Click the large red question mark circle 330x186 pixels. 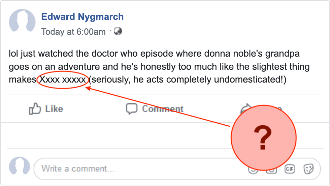pyautogui.click(x=263, y=137)
